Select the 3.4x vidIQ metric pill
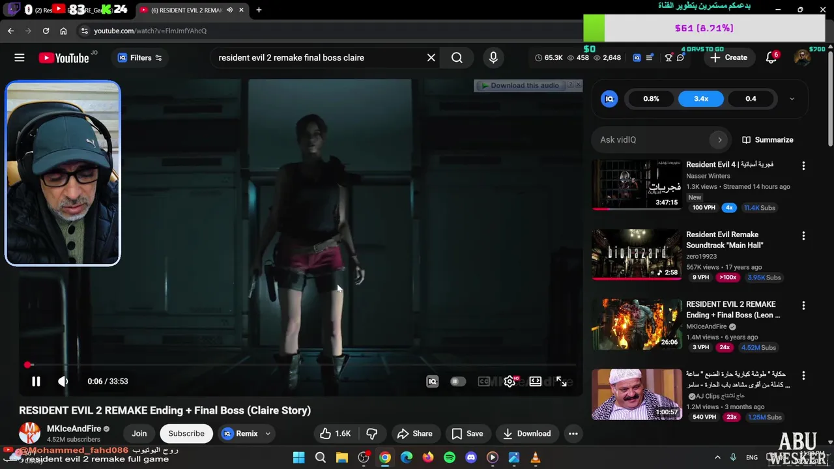The image size is (834, 469). pyautogui.click(x=701, y=99)
